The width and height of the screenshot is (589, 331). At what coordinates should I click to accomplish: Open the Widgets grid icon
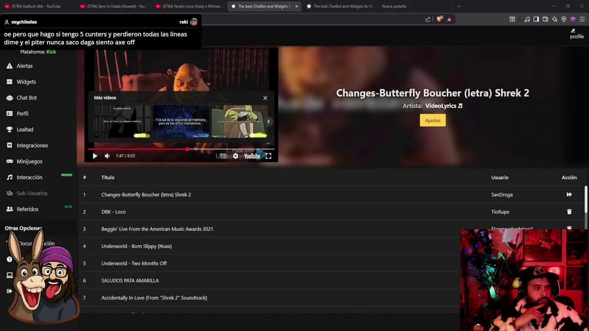click(x=9, y=82)
